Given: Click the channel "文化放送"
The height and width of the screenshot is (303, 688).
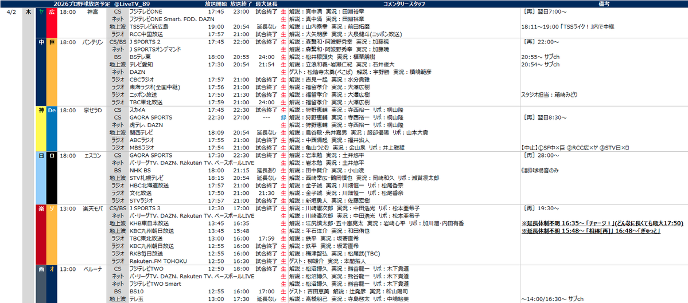Looking at the screenshot, I should [x=141, y=193].
